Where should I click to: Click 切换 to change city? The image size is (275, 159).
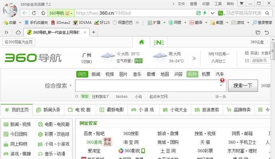pyautogui.click(x=87, y=62)
